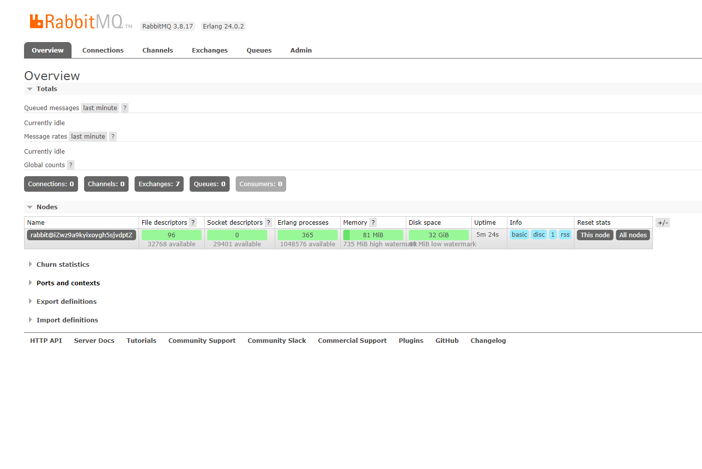Click the 32768 available text

click(172, 244)
